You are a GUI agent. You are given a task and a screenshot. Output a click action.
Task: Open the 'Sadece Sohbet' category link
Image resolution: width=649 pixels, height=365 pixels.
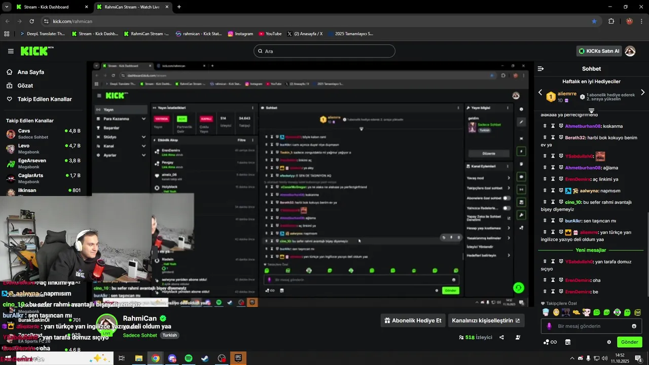click(140, 335)
